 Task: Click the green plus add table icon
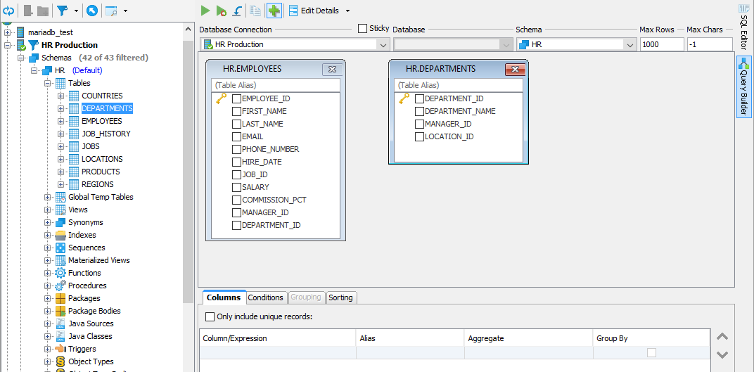274,11
